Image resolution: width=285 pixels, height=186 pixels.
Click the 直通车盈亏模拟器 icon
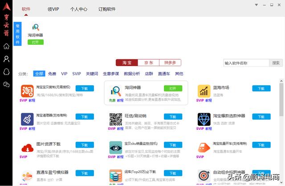[x=27, y=176]
